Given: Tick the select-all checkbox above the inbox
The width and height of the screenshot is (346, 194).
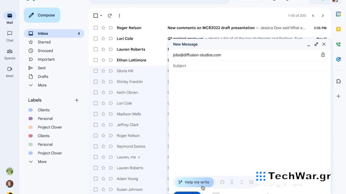Looking at the screenshot, I should point(95,16).
